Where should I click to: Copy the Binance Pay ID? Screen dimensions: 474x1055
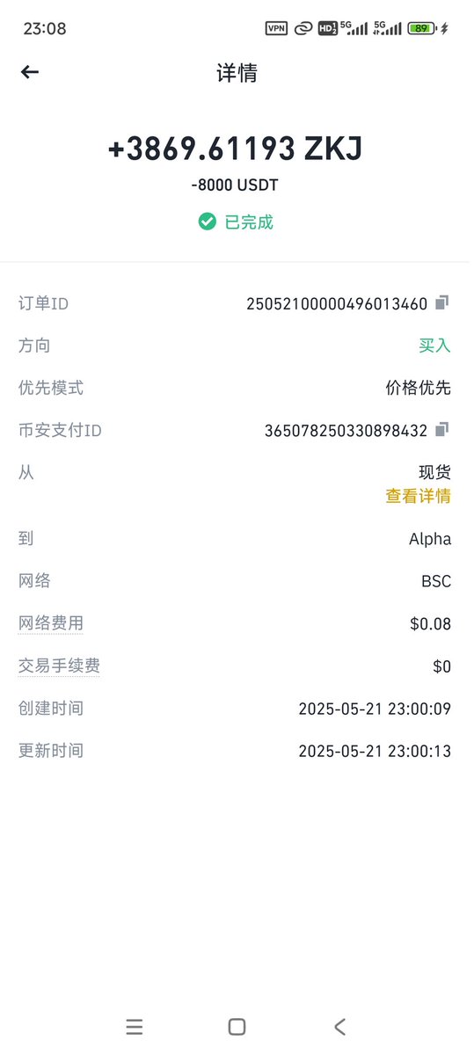[x=442, y=430]
